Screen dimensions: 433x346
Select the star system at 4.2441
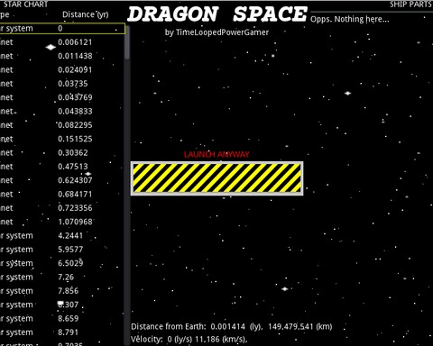click(62, 236)
